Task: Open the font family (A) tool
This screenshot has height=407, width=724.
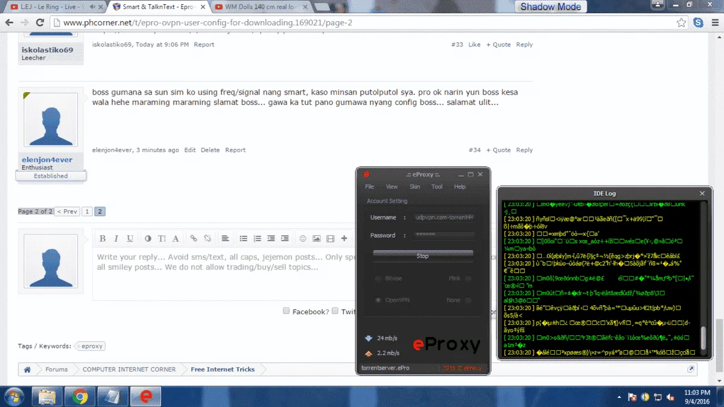Action: coord(176,239)
